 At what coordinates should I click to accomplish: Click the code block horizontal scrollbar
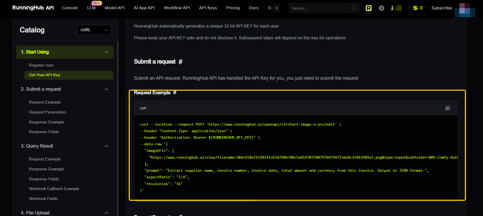click(x=195, y=201)
